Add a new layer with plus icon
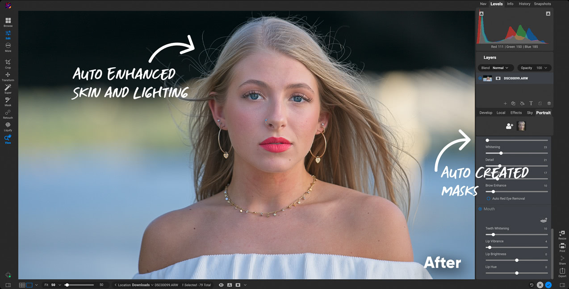The height and width of the screenshot is (289, 569). (505, 104)
